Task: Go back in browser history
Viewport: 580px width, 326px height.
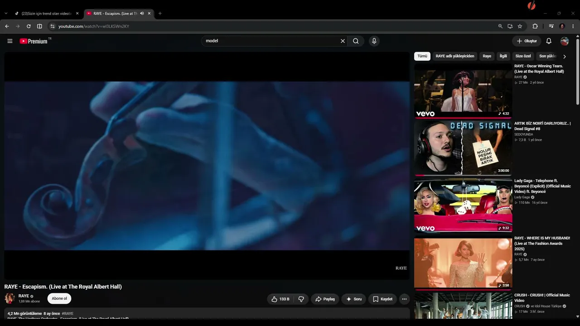Action: click(7, 26)
